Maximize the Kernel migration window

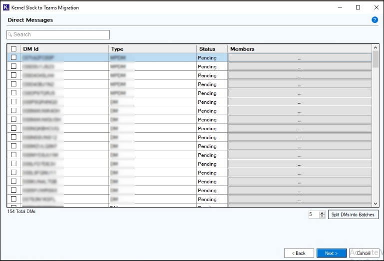358,7
